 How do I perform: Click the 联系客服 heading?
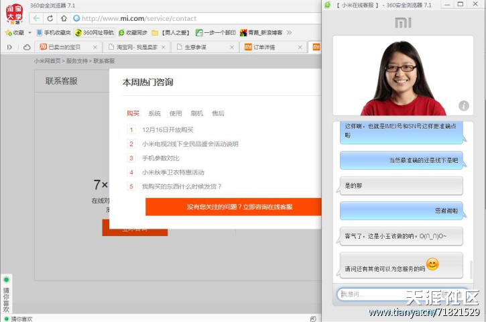pyautogui.click(x=62, y=81)
